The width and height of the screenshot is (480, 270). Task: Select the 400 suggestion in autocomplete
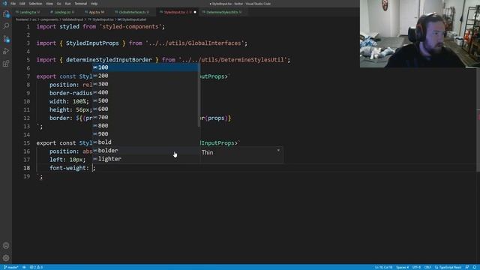coord(145,92)
